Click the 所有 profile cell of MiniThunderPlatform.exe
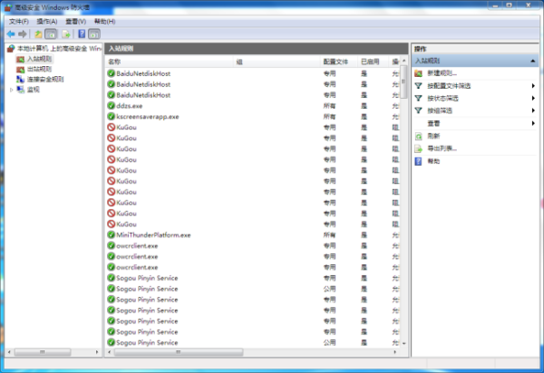Image resolution: width=544 pixels, height=373 pixels. (x=329, y=234)
